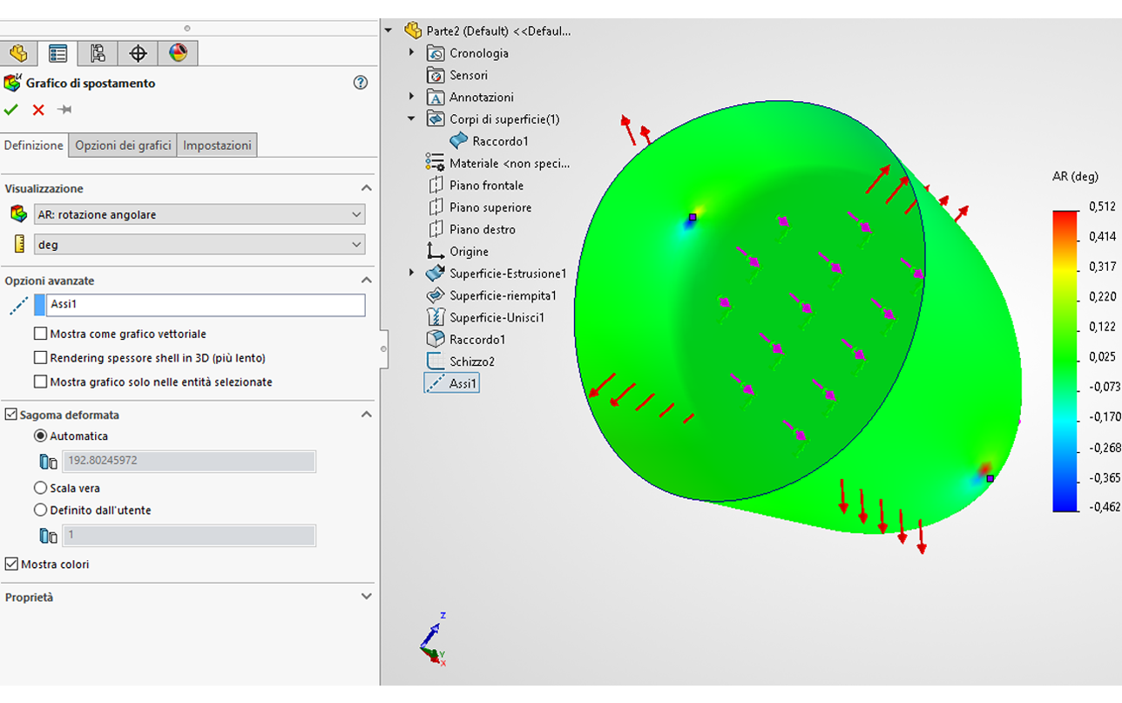Click the help question mark icon
1122x703 pixels.
pyautogui.click(x=361, y=83)
